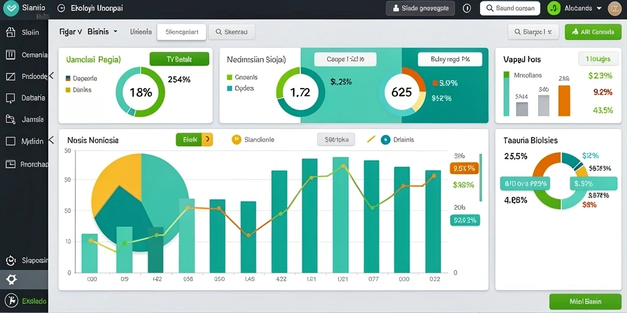Screen dimensions: 627x313
Task: Expand the Bisnis dropdown arrow
Action: pyautogui.click(x=116, y=31)
